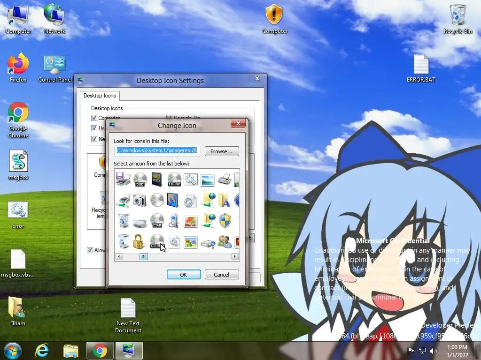Screen dimensions: 481x360
Task: Select the CD-R disc icon
Action: 157,220
